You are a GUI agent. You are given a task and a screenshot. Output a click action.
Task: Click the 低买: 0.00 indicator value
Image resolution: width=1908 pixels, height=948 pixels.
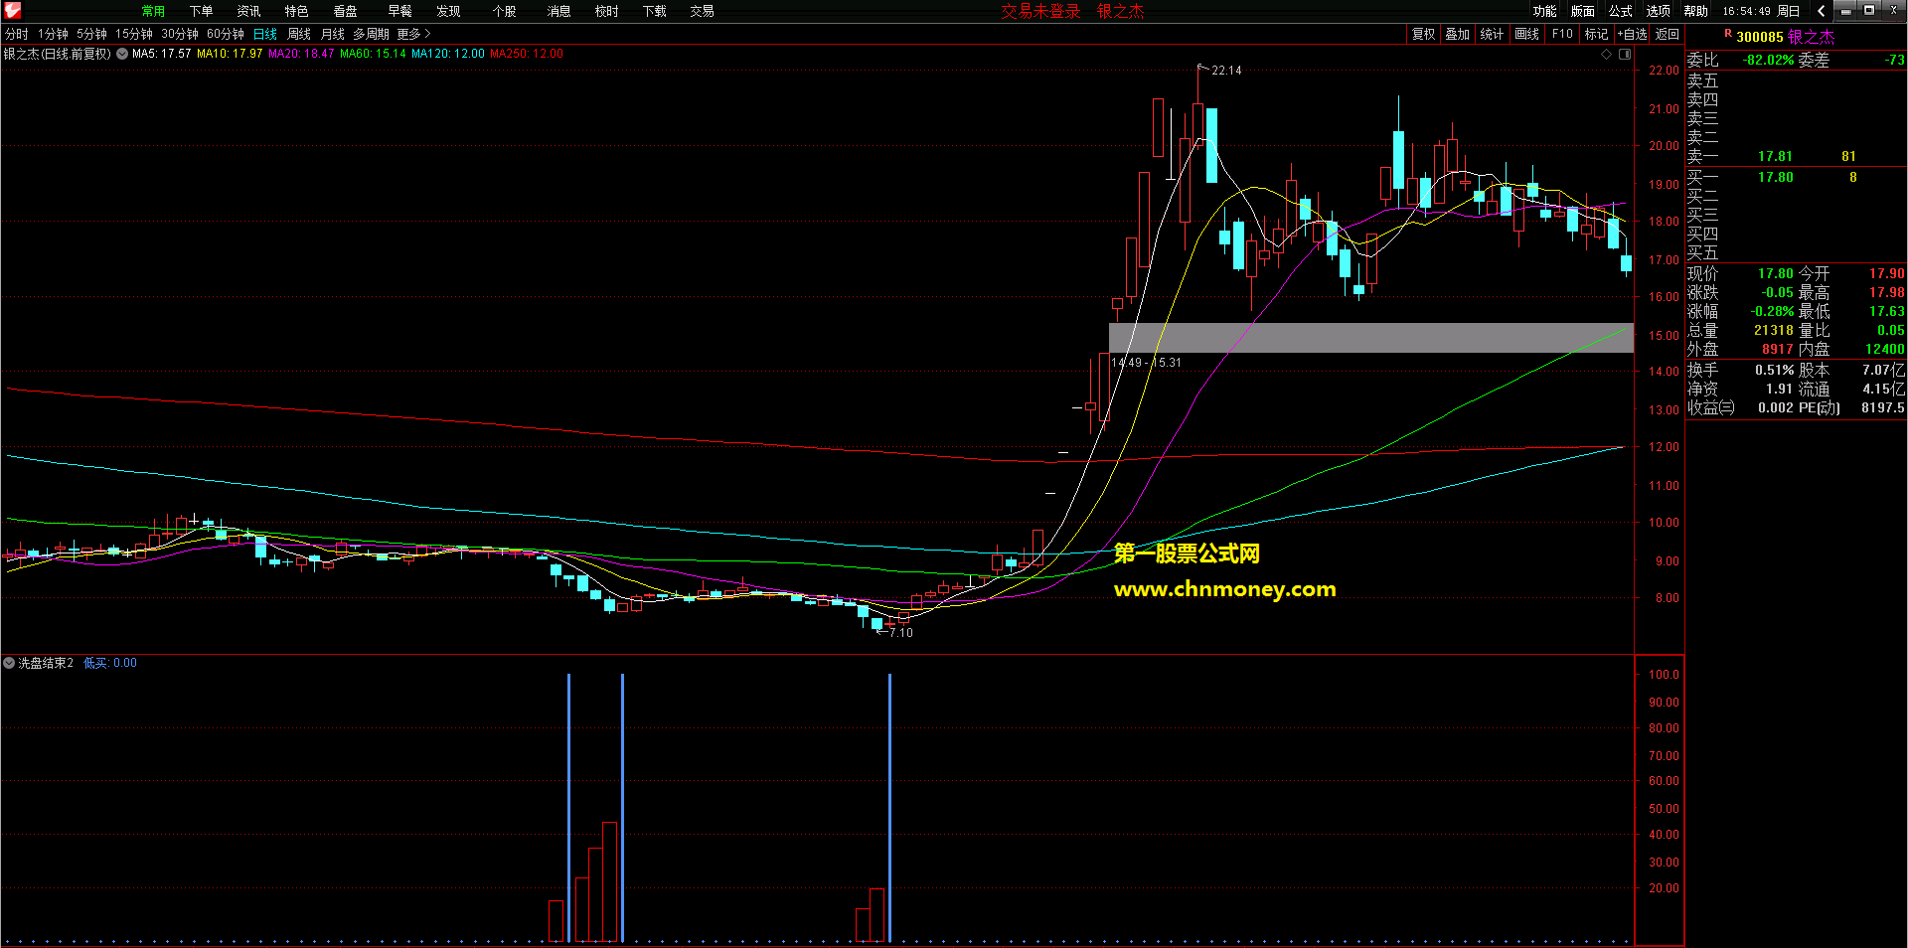click(110, 663)
